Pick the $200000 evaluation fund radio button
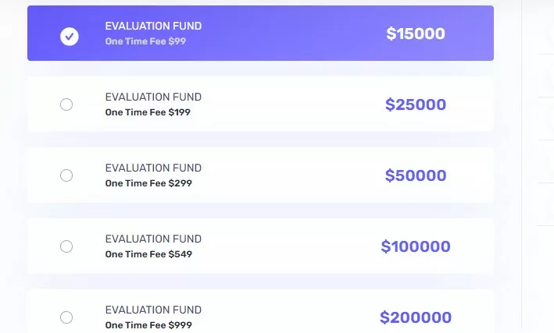This screenshot has height=333, width=554. click(66, 317)
